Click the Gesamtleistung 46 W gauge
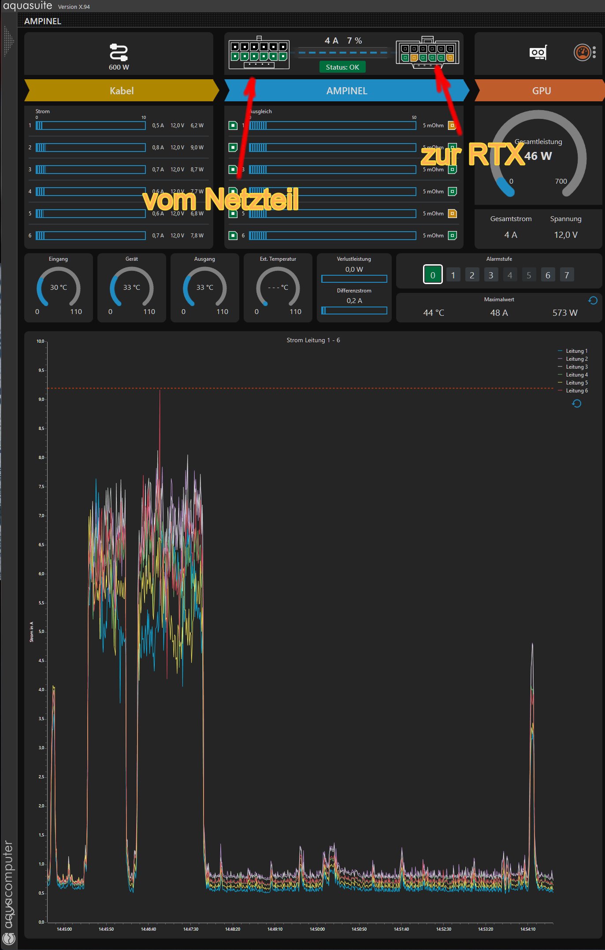The height and width of the screenshot is (950, 605). click(x=538, y=154)
